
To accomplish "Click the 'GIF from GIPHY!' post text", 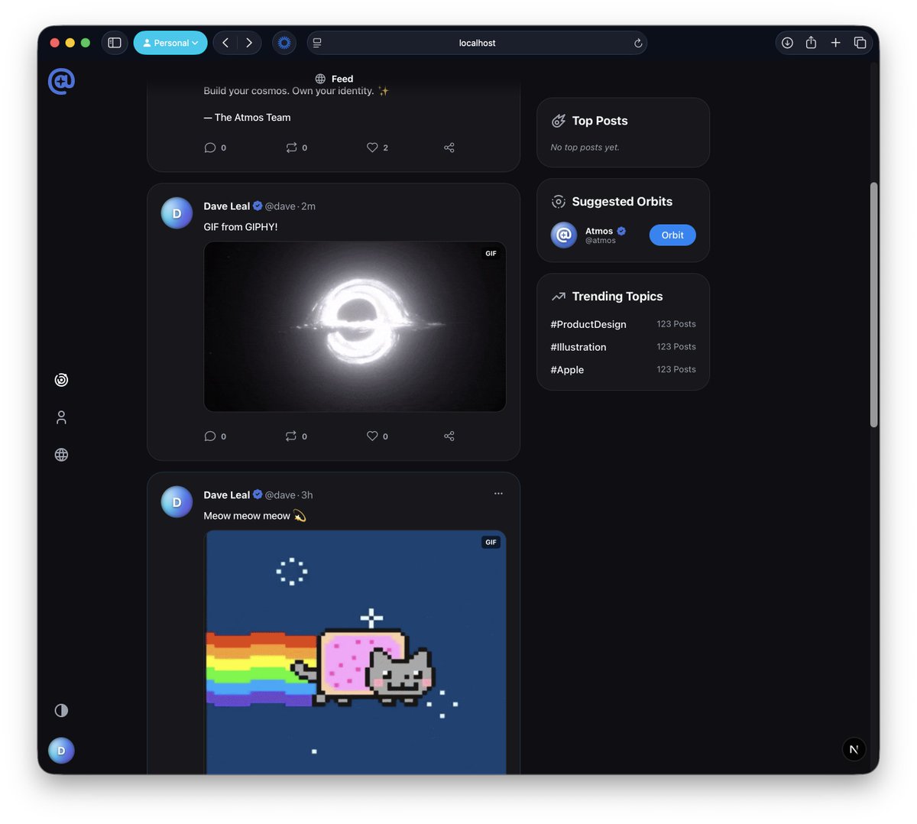I will [241, 227].
